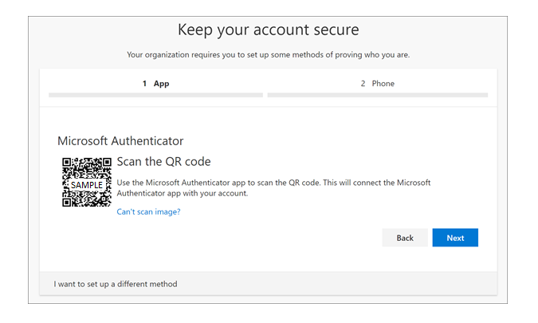This screenshot has height=323, width=538.
Task: Choose I want to set up a different method
Action: pyautogui.click(x=116, y=284)
